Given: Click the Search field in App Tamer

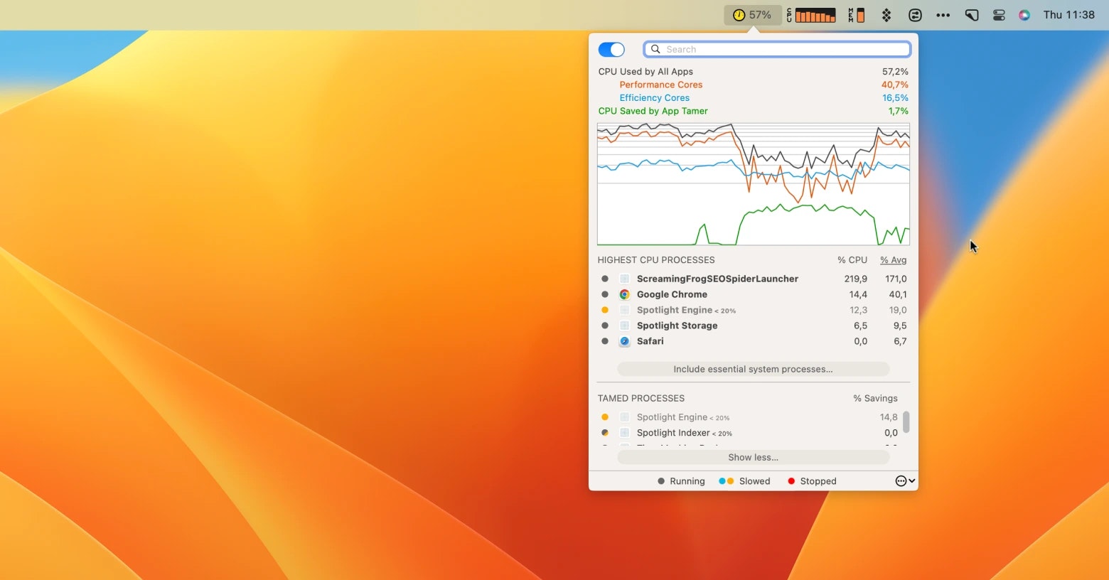Looking at the screenshot, I should pyautogui.click(x=777, y=49).
